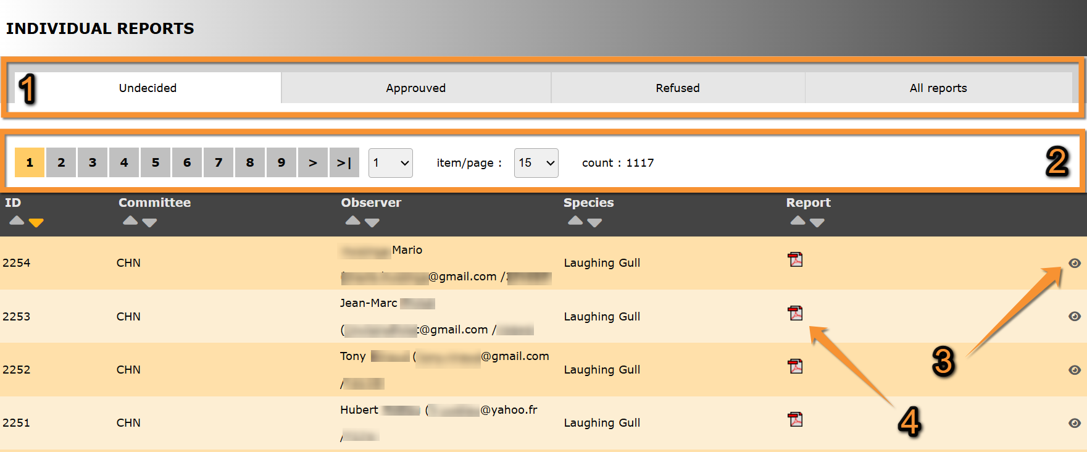Sort Observer column descending arrow
1087x452 pixels.
[372, 223]
